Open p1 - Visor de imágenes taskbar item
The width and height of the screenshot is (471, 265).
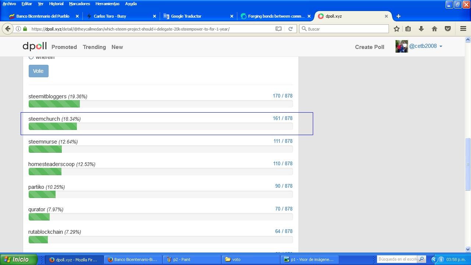point(309,259)
